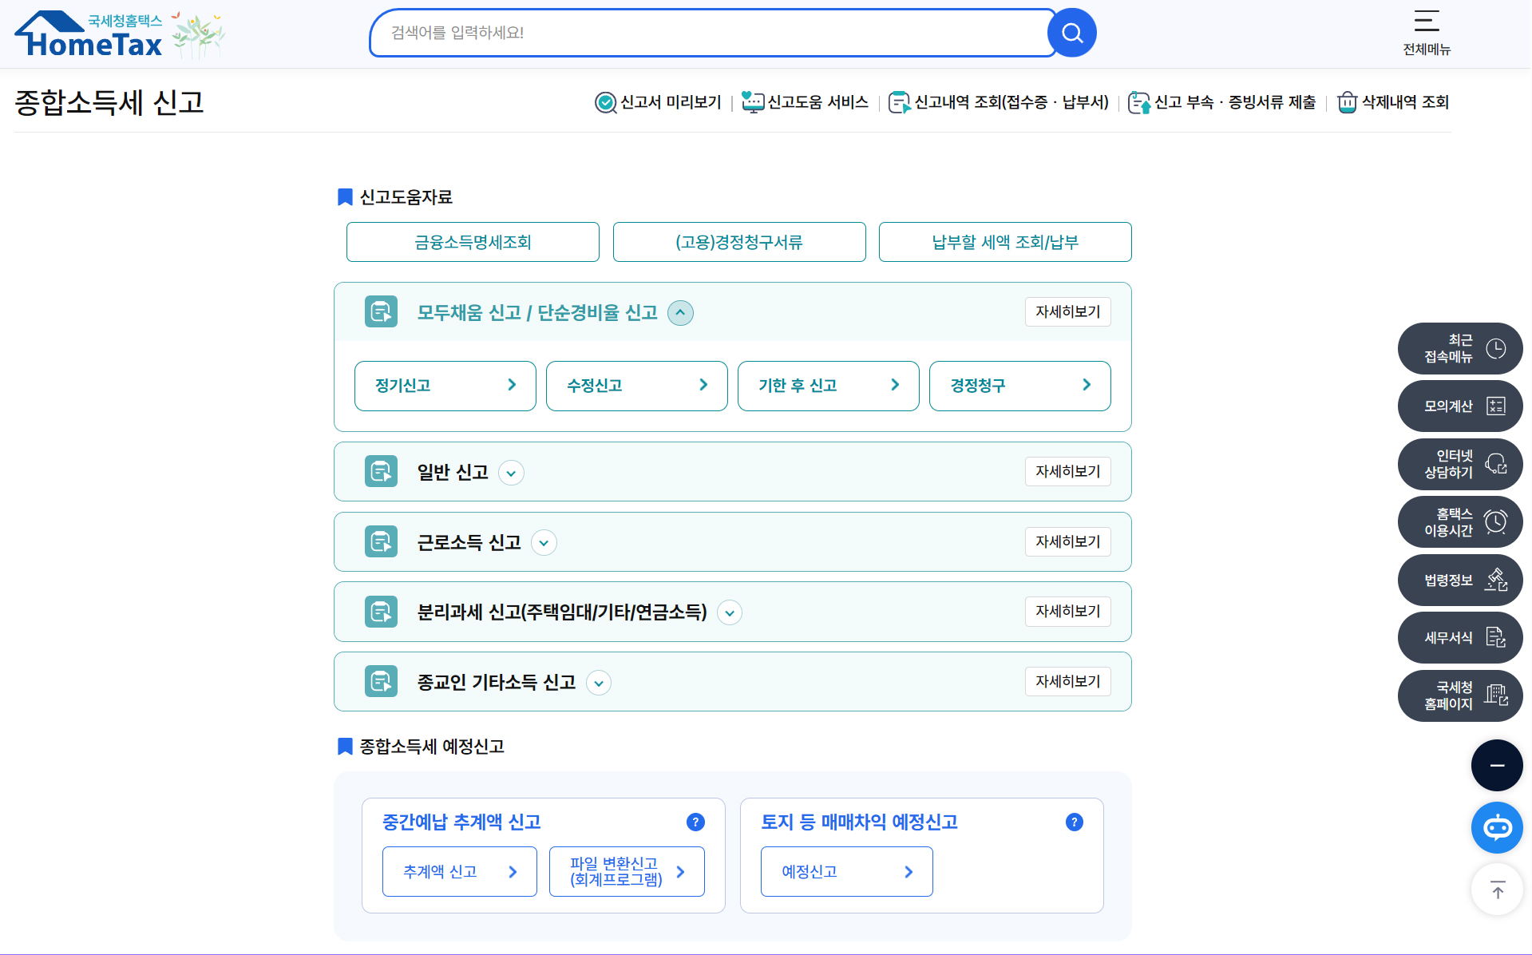Click the 국세청 홈페이지 sidebar icon
This screenshot has width=1532, height=955.
[1496, 695]
